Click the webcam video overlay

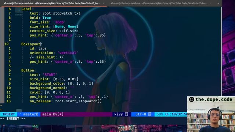coord(211,114)
